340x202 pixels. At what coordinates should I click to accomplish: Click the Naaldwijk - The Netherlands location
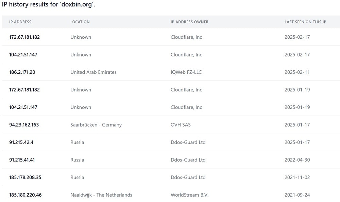click(x=101, y=195)
